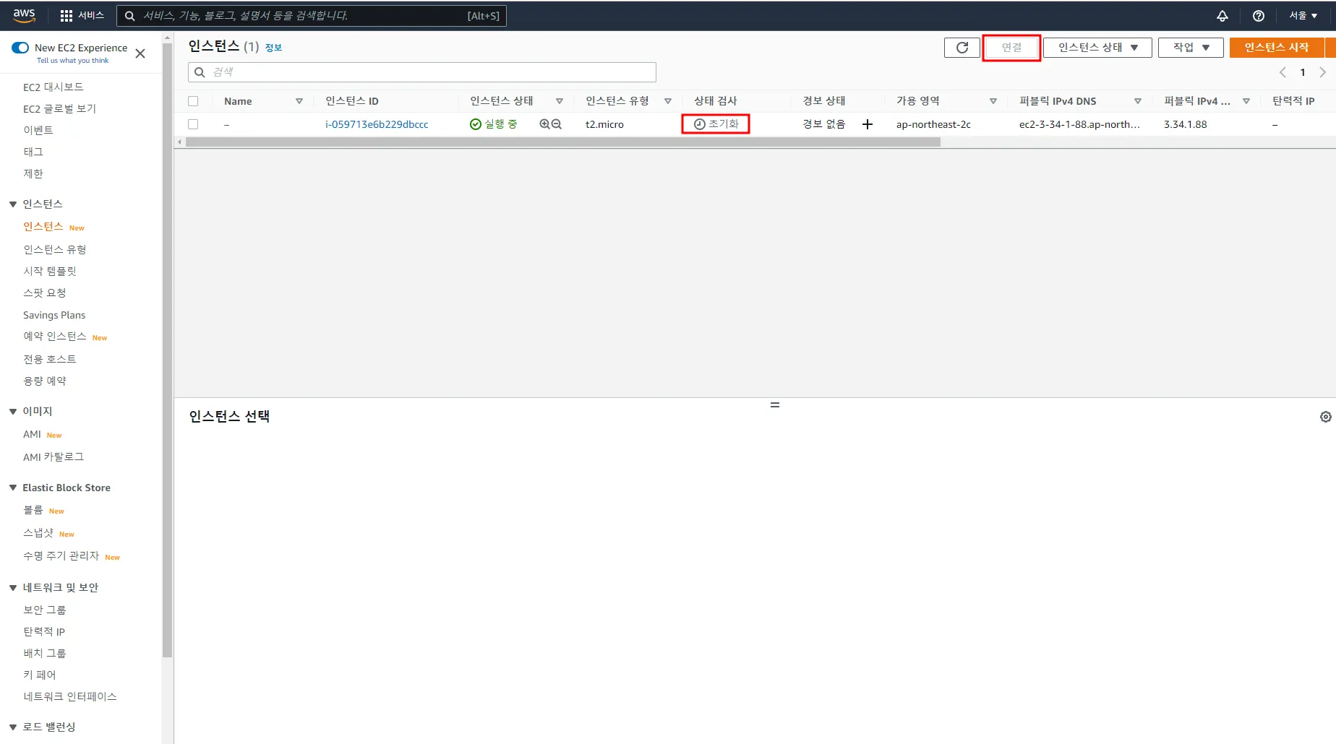1336x744 pixels.
Task: Click the 'ap-northeast-2c' availability zone cell
Action: [933, 124]
